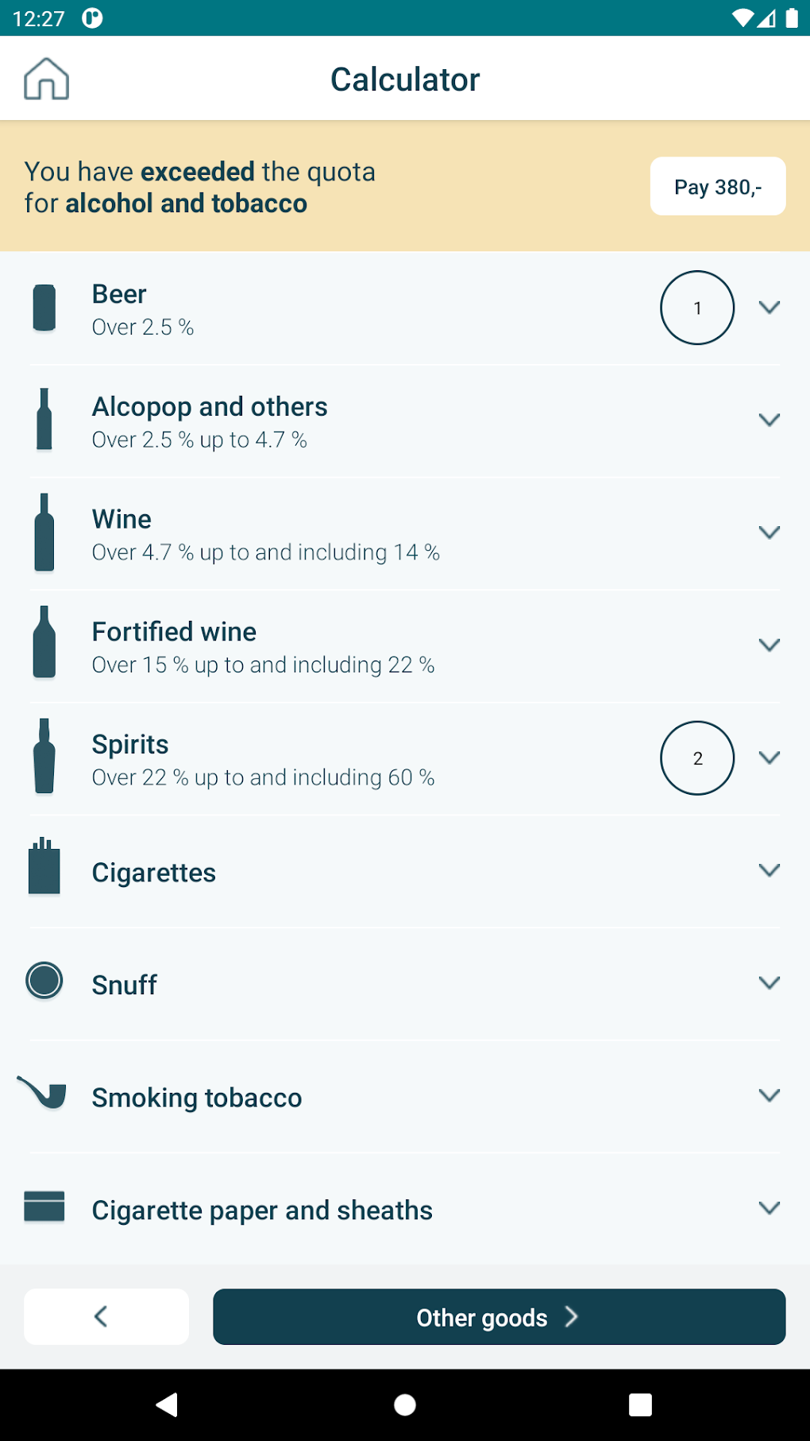Tap the spirits bottle icon

pos(44,757)
